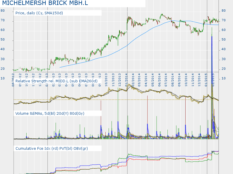The height and width of the screenshot is (174, 233).
Task: Click the 10/2014 date label
Action: point(186,80)
